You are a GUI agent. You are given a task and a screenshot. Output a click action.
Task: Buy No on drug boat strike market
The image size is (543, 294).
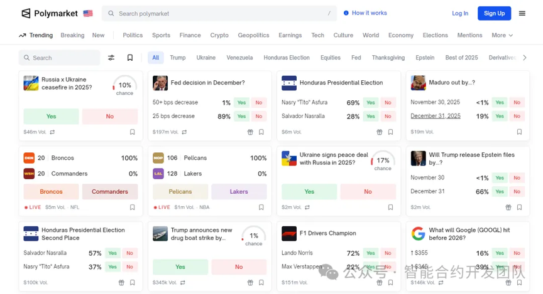[x=239, y=266]
